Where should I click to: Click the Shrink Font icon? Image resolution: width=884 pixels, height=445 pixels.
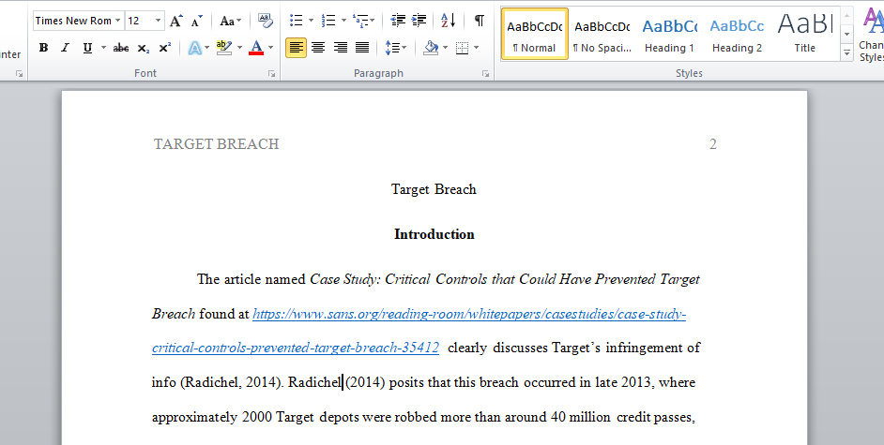pos(197,22)
